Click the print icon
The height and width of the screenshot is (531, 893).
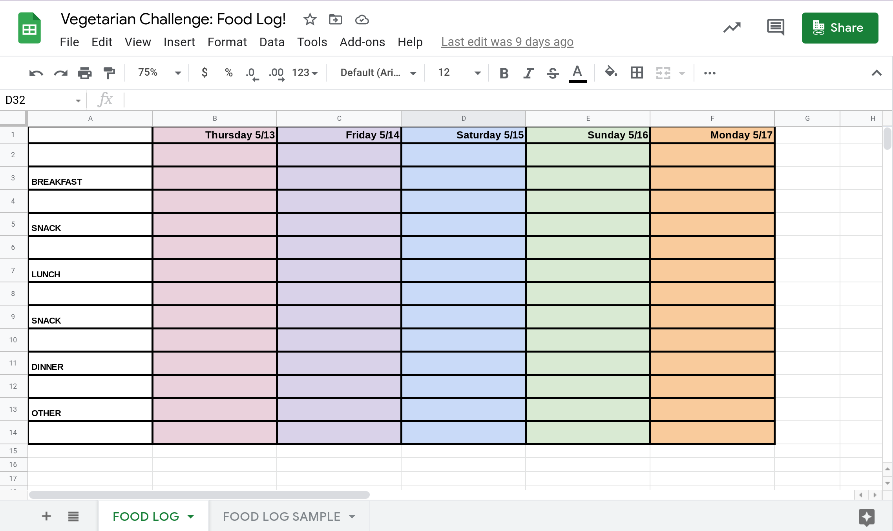(84, 73)
